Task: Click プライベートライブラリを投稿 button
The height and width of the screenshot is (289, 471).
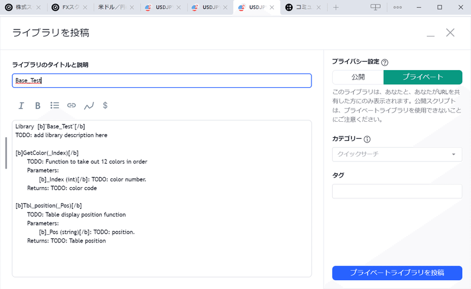Action: pos(397,273)
